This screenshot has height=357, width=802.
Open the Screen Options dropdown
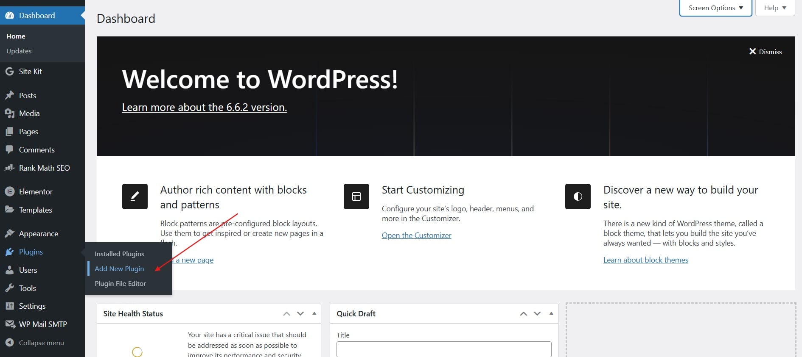click(x=715, y=8)
